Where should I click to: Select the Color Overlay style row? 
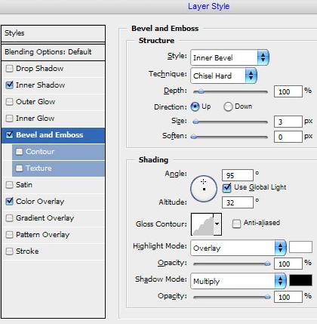[53, 202]
